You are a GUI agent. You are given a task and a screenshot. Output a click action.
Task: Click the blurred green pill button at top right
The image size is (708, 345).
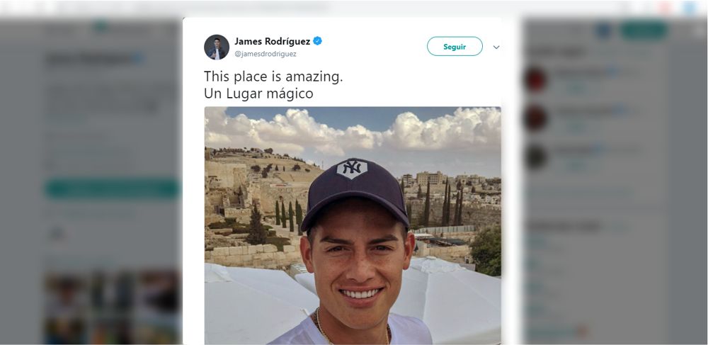click(644, 30)
